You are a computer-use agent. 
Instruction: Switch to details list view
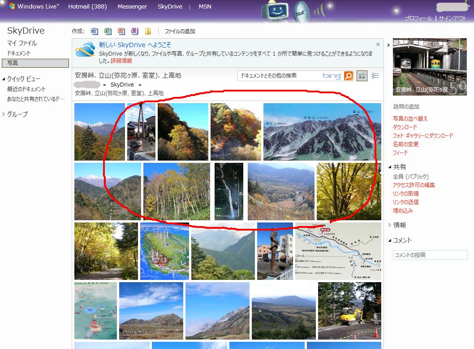click(375, 76)
